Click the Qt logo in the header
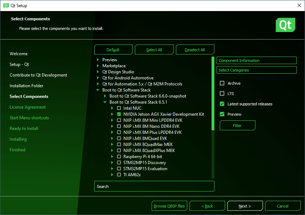 (x=285, y=25)
